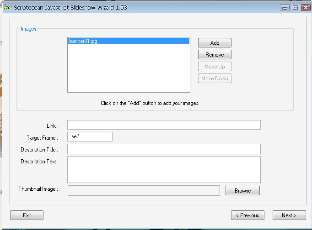Click the window title text

(70, 8)
